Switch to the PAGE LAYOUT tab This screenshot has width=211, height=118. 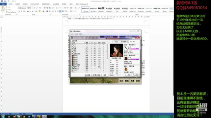pyautogui.click(x=35, y=4)
